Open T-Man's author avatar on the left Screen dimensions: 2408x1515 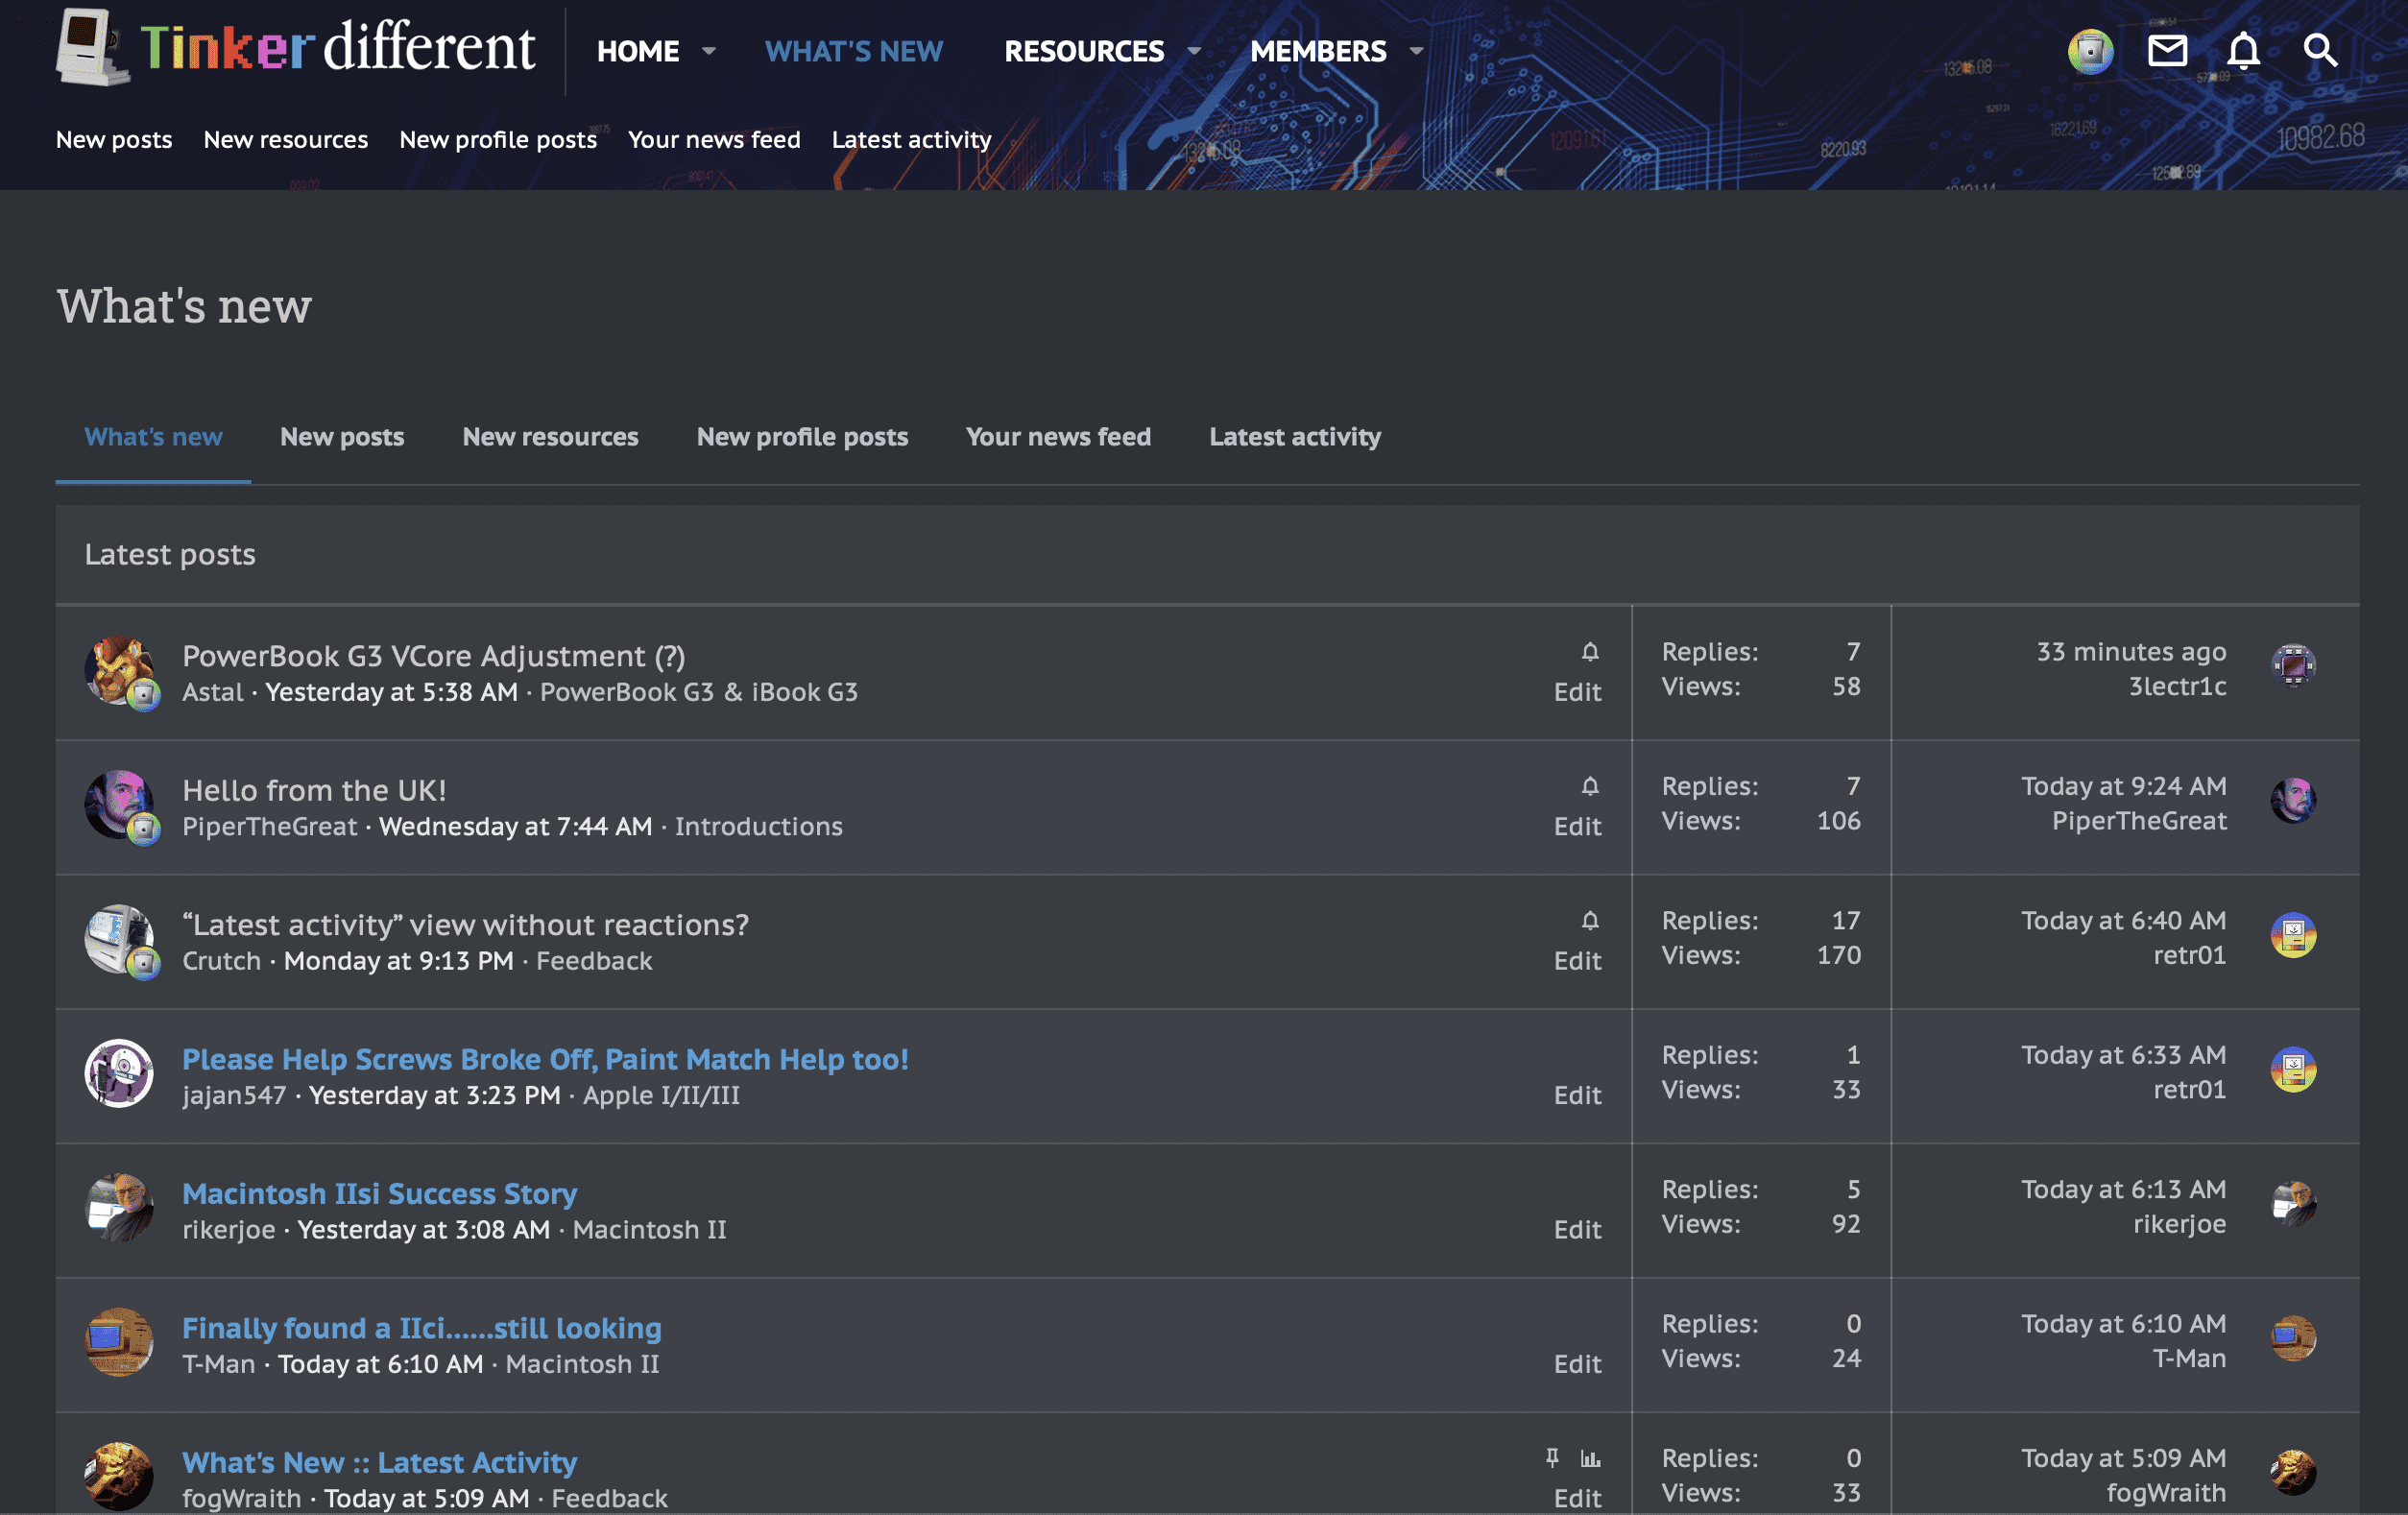(x=119, y=1342)
